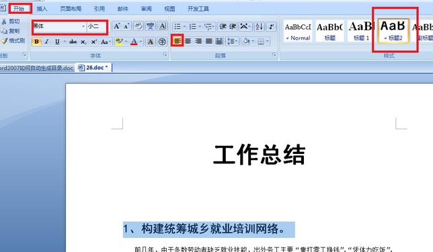Align text right
The width and height of the screenshot is (433, 252).
click(x=198, y=42)
